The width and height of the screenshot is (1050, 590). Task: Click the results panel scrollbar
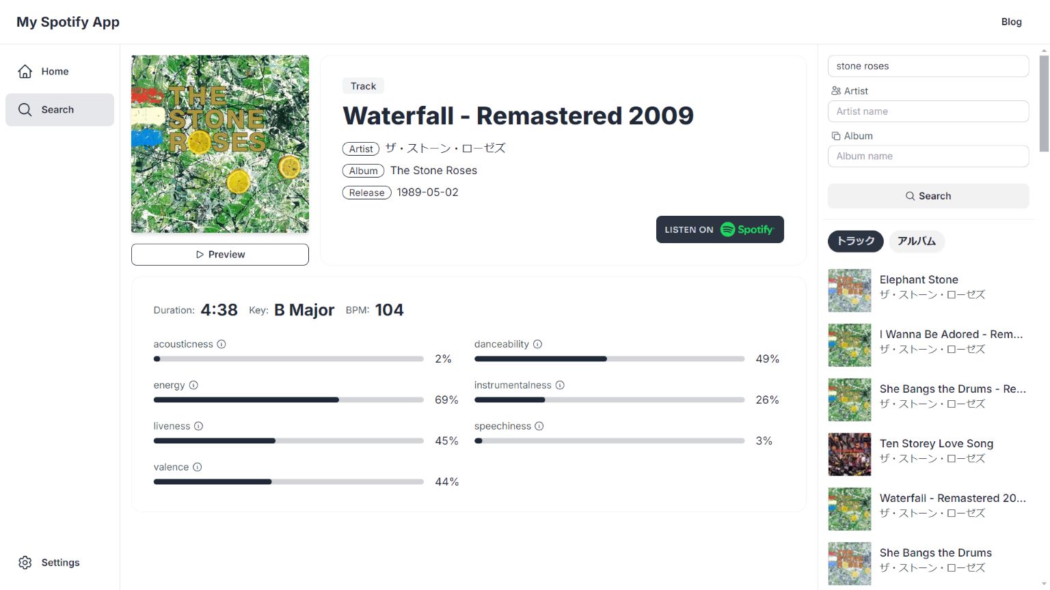[x=1044, y=102]
